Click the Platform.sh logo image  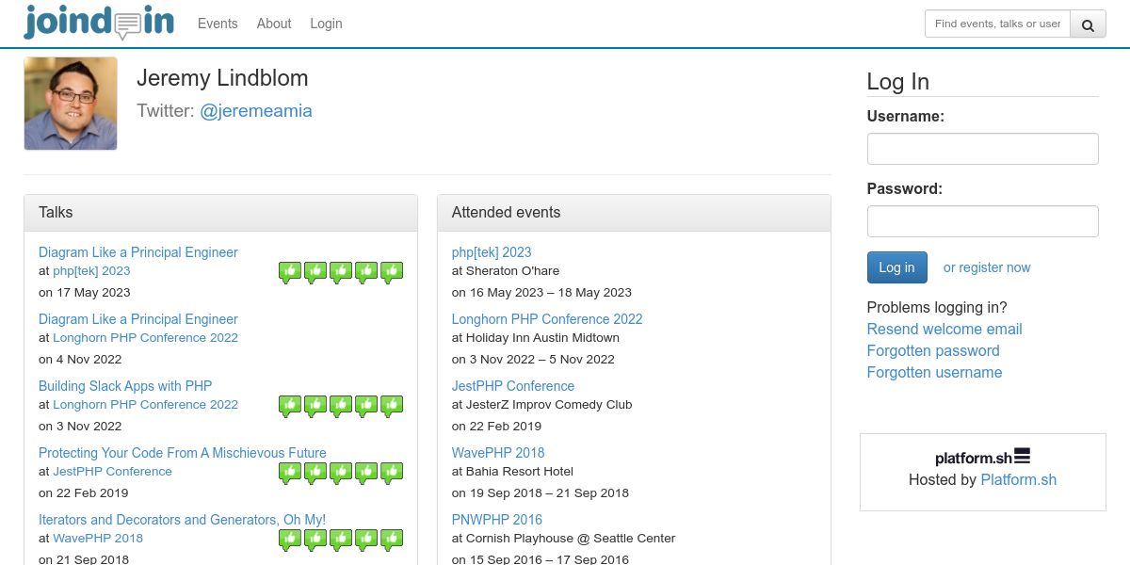(x=982, y=457)
